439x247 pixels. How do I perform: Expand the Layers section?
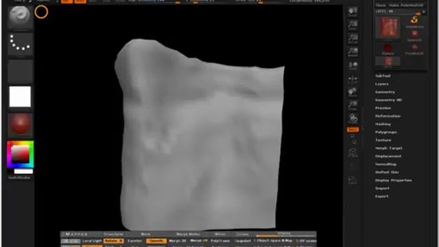pyautogui.click(x=382, y=84)
